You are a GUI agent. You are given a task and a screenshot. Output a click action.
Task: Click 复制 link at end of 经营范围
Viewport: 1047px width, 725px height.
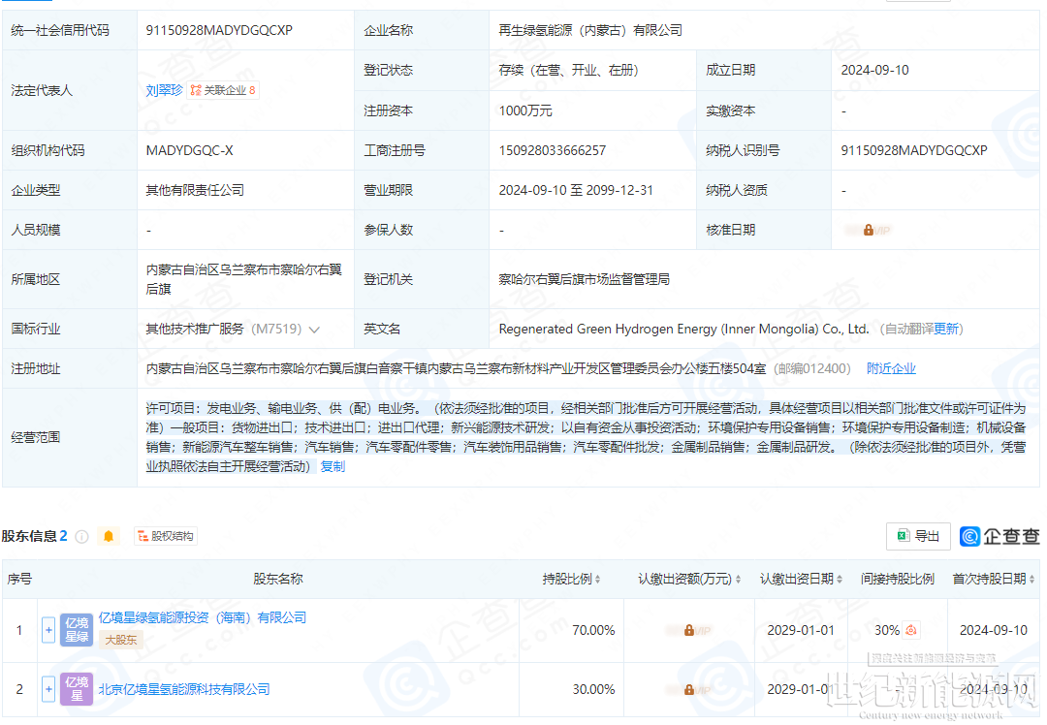coord(333,466)
